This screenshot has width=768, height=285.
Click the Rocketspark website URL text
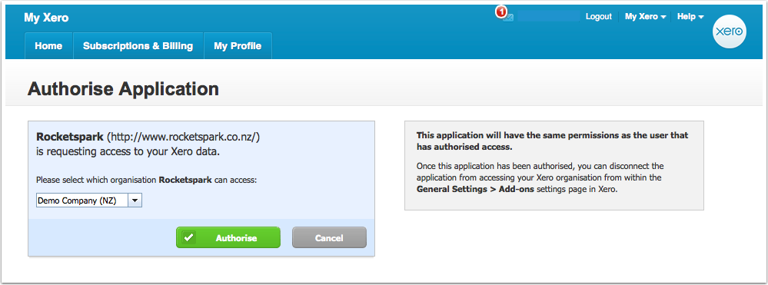183,137
